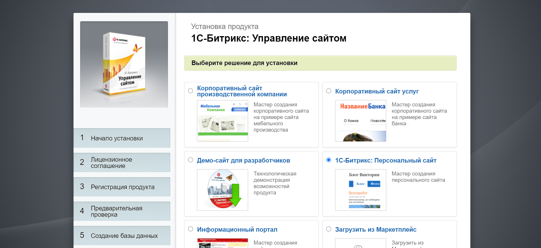The width and height of the screenshot is (541, 248).
Task: Click the description Технологическая демонстрация возможностей продукта
Action: click(x=275, y=183)
